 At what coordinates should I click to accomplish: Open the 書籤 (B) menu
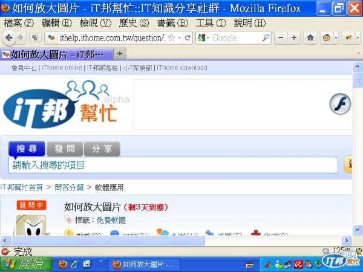coord(172,23)
